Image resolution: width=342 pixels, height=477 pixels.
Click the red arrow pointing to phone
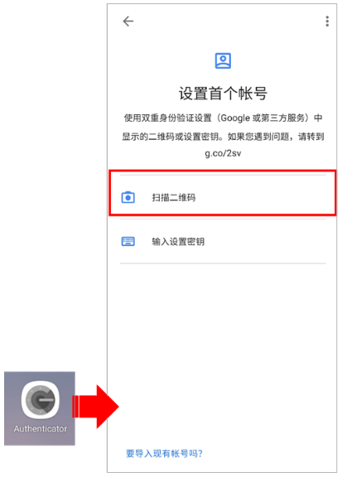click(x=95, y=407)
